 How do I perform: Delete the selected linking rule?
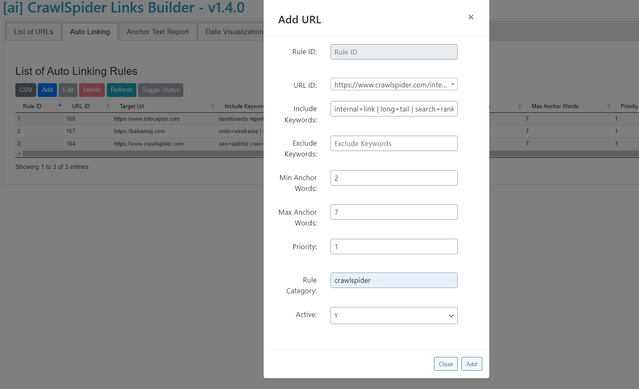click(x=91, y=90)
